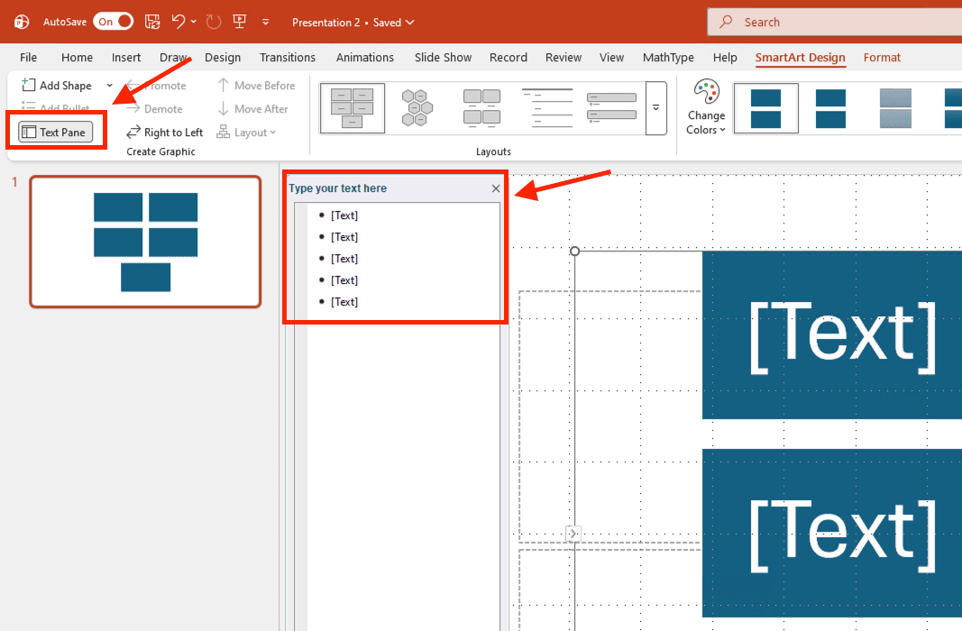The image size is (962, 631).
Task: Click the PowerPoint app icon in title bar
Action: click(x=22, y=22)
